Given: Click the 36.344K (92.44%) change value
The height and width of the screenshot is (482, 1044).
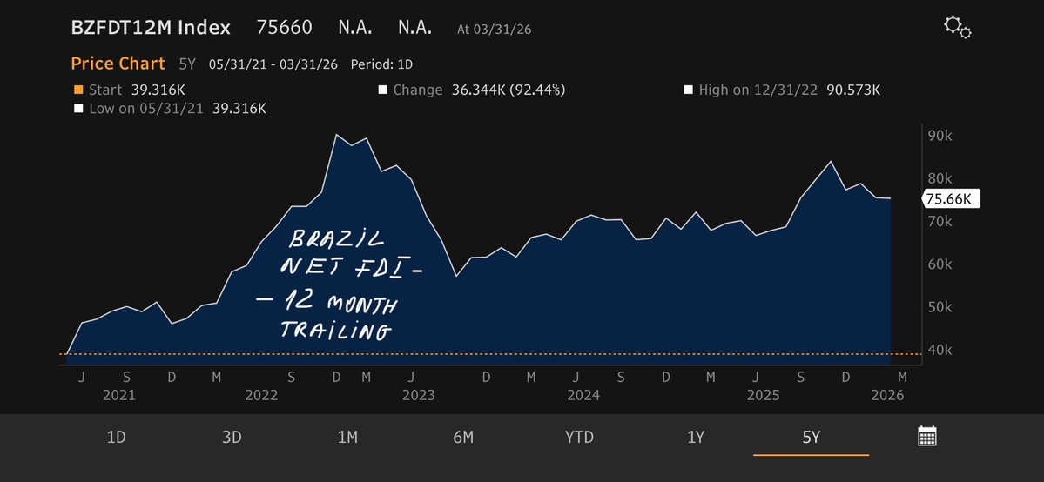Looking at the screenshot, I should (x=508, y=90).
